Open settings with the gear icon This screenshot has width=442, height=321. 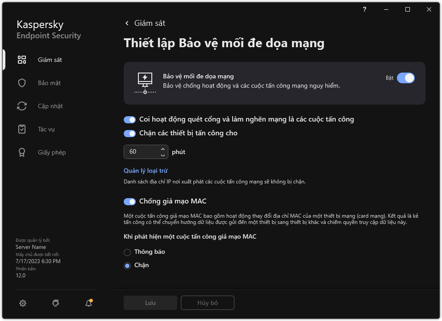pyautogui.click(x=23, y=303)
